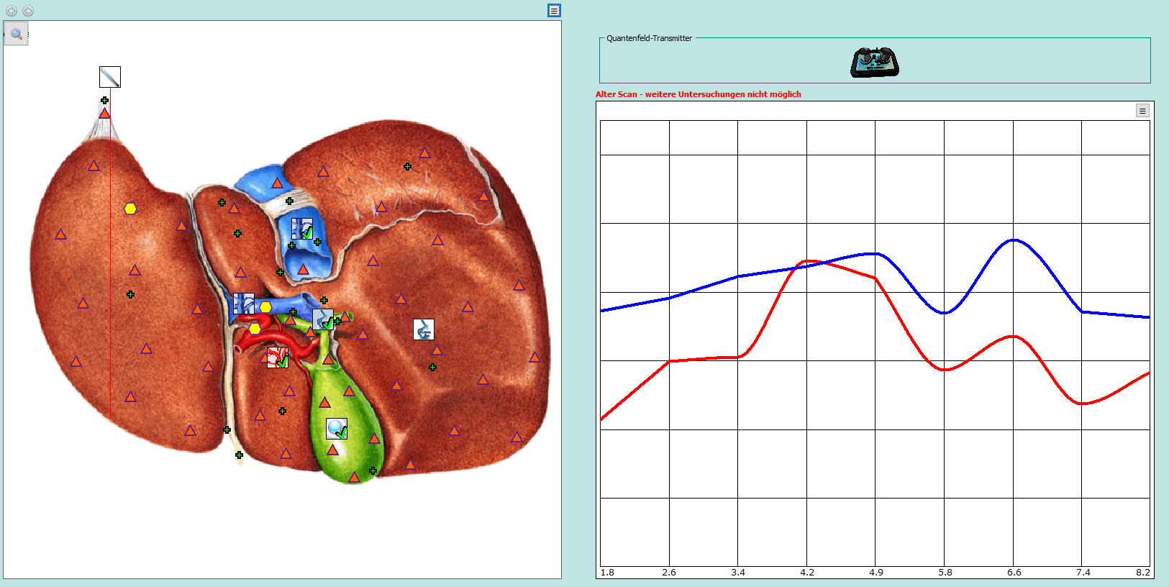Click the 4.9 x-axis label
The image size is (1169, 587).
tap(875, 573)
